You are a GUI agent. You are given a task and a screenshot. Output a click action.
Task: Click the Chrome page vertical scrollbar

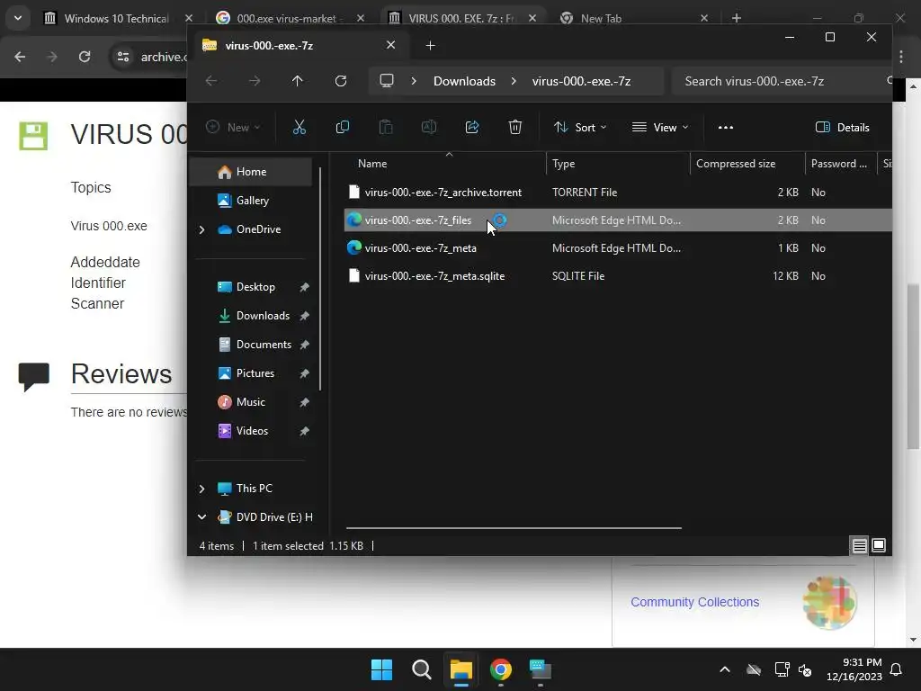tap(913, 366)
